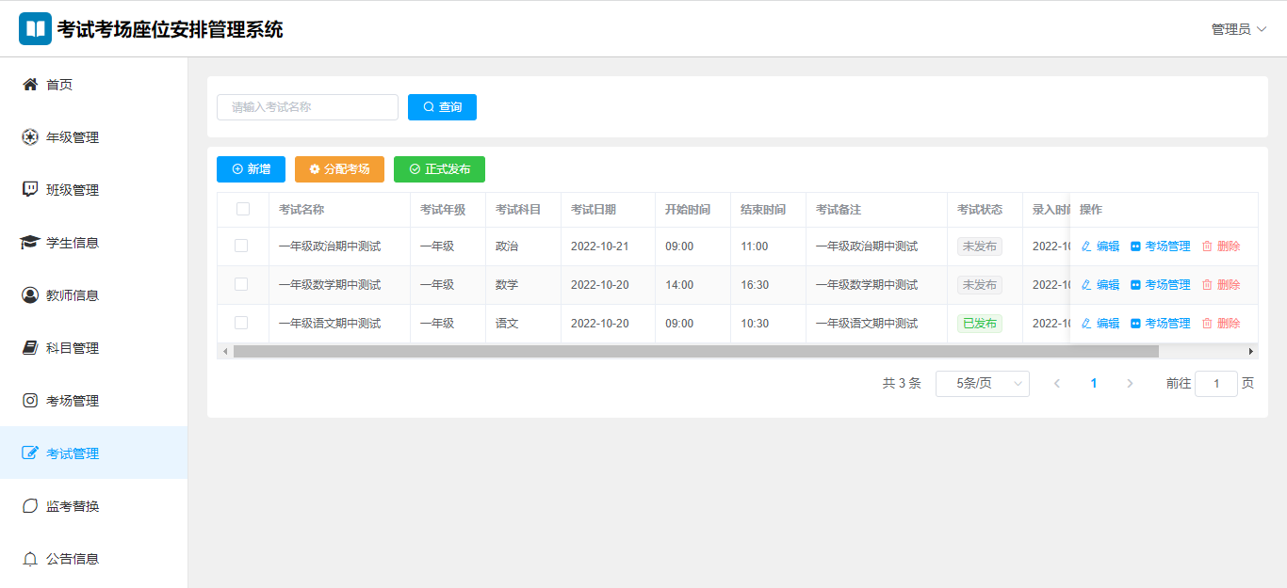Open the 5条/页 page size dropdown
1287x588 pixels.
coord(982,384)
